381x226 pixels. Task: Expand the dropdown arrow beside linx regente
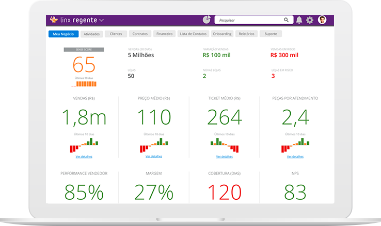[102, 21]
